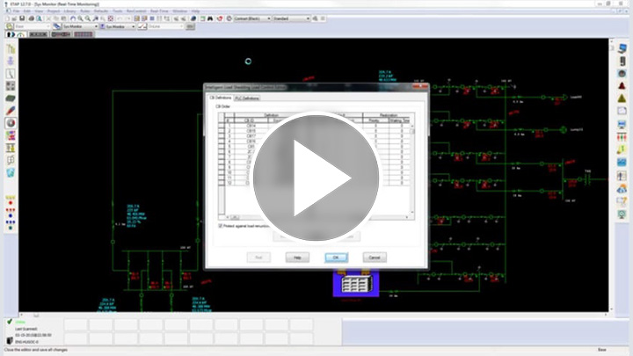633x356 pixels.
Task: Click the Priority column header
Action: click(x=375, y=120)
